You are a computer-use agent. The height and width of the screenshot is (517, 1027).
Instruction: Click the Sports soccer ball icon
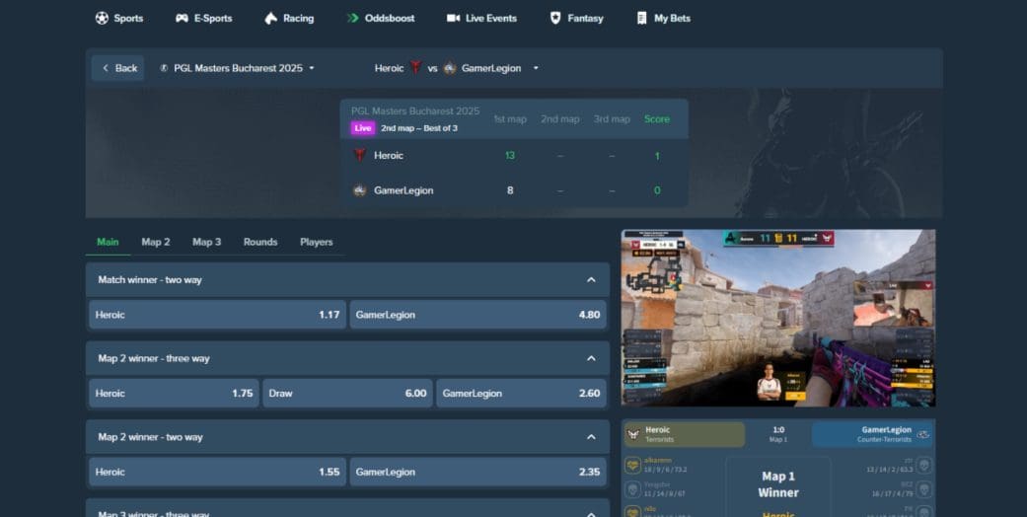[102, 18]
